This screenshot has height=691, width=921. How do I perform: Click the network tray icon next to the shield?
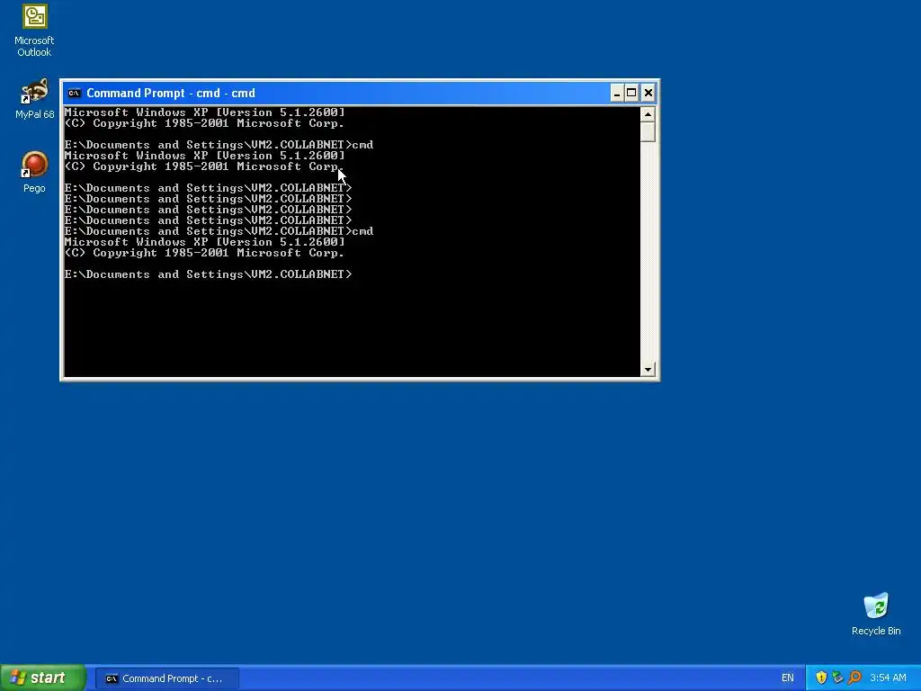pos(837,678)
